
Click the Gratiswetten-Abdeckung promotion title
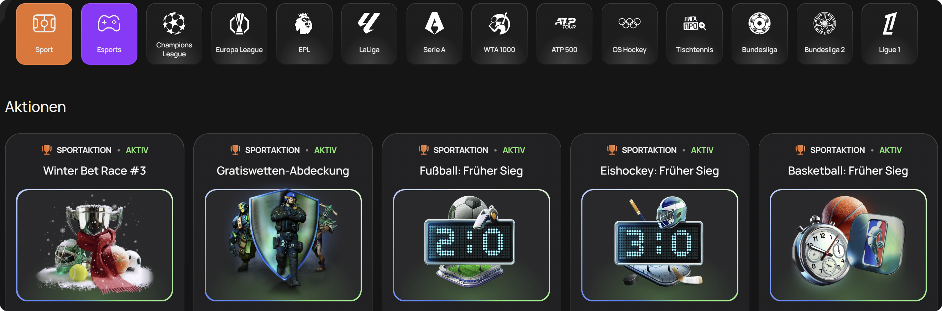283,171
